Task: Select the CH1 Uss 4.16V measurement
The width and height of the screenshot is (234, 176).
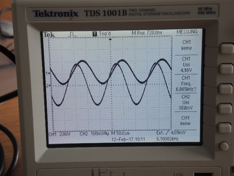Action: pos(186,65)
